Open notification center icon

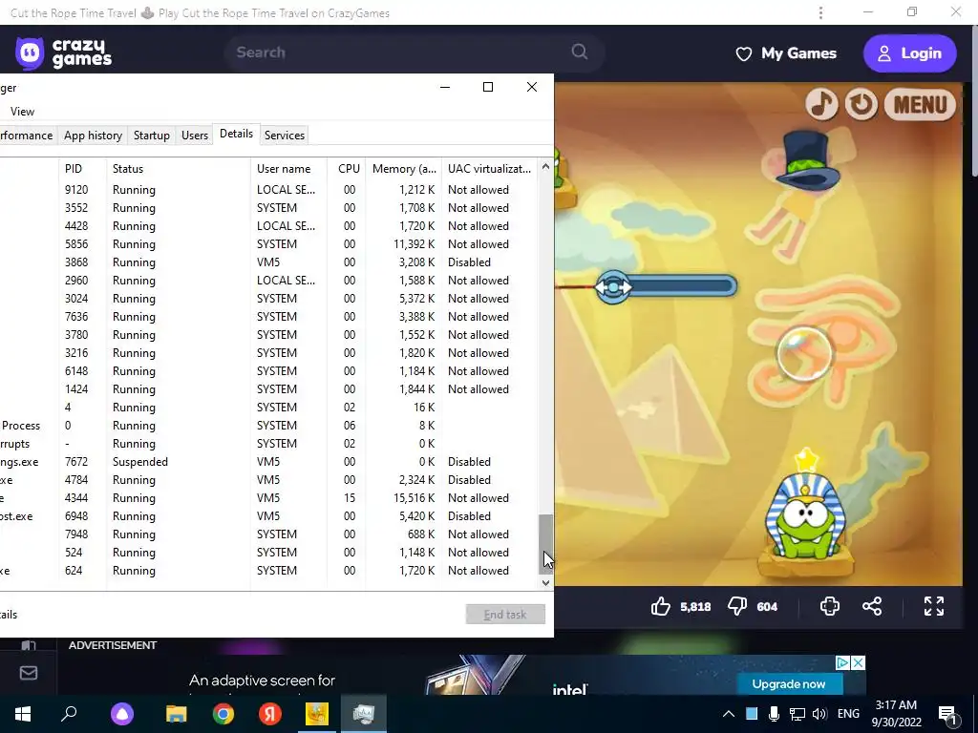click(x=946, y=715)
